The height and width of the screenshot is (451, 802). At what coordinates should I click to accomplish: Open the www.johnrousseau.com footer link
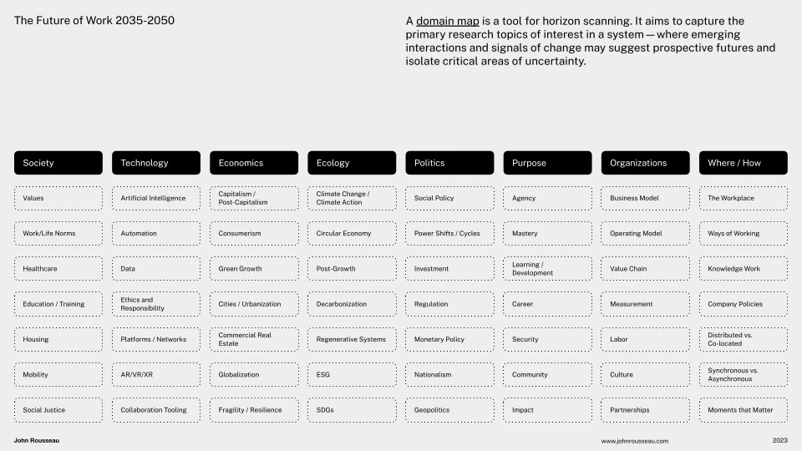point(635,440)
